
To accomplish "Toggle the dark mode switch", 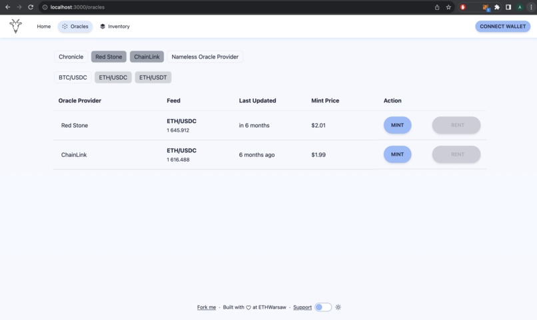I will (323, 307).
